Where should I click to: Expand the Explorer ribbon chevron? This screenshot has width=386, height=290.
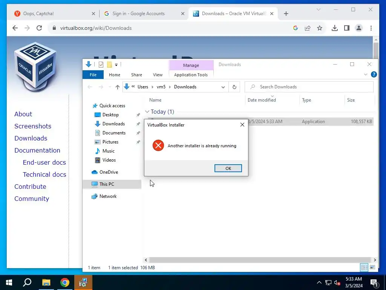pos(366,74)
